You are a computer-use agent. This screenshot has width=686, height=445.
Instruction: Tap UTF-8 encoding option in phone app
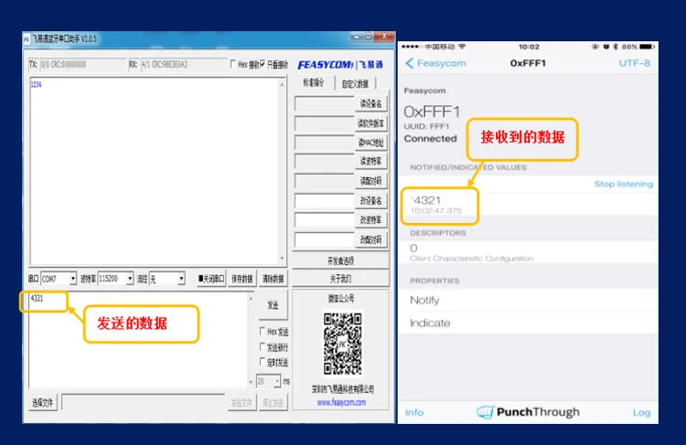pyautogui.click(x=635, y=63)
